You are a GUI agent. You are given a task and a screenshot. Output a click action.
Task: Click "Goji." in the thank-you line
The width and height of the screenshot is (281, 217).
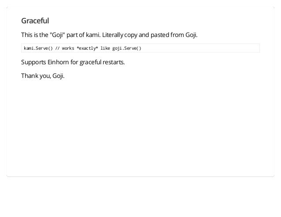pyautogui.click(x=59, y=76)
